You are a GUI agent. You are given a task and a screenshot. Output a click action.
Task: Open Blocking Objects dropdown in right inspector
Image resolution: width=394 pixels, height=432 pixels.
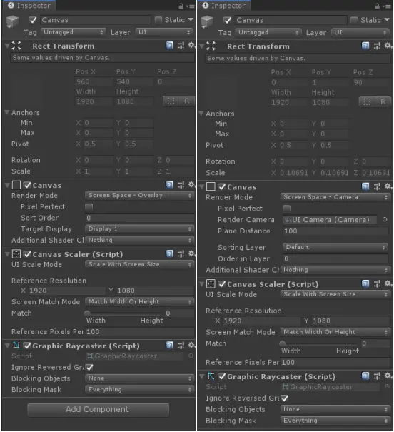click(x=335, y=409)
